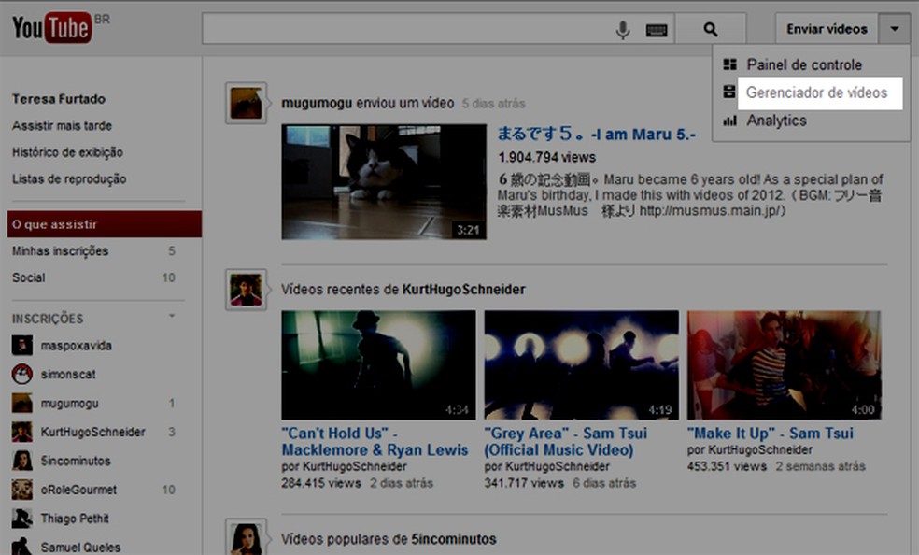The height and width of the screenshot is (555, 919).
Task: Click '5 dias atrás' timestamp
Action: pyautogui.click(x=493, y=104)
